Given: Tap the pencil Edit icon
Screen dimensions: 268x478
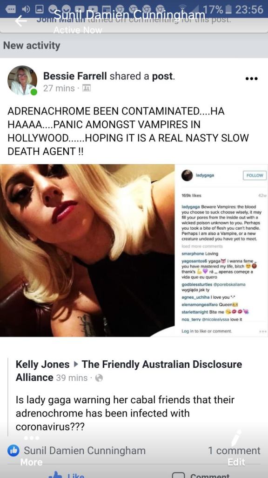Looking at the screenshot, I should [236, 438].
